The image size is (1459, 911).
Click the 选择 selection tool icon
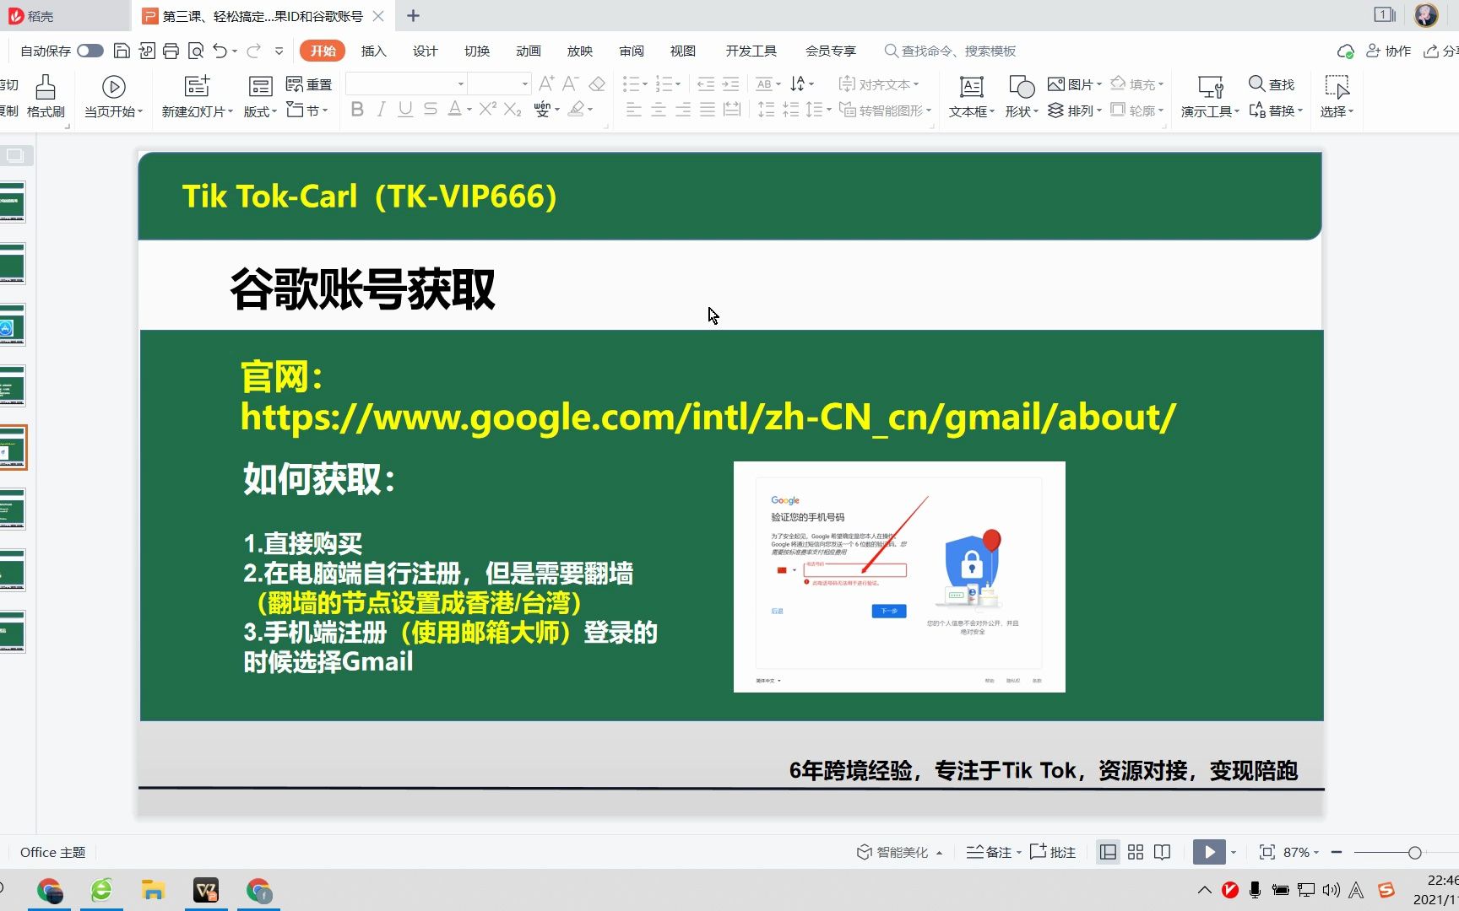[x=1337, y=86]
